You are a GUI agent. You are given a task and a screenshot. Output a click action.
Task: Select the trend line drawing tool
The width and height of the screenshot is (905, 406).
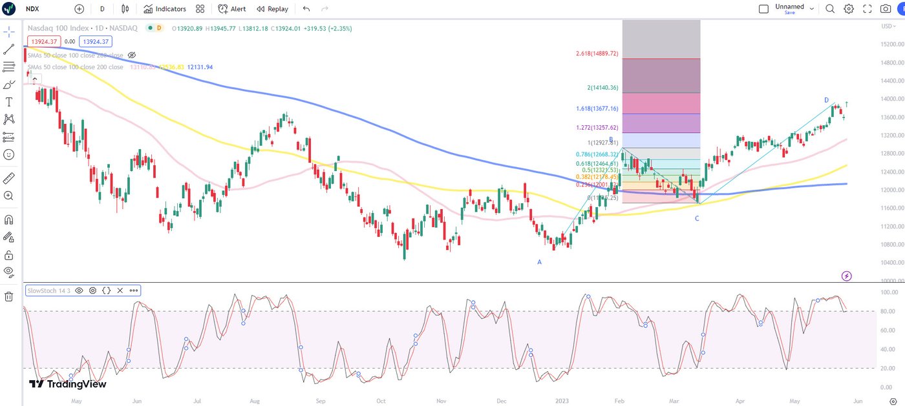click(x=9, y=49)
